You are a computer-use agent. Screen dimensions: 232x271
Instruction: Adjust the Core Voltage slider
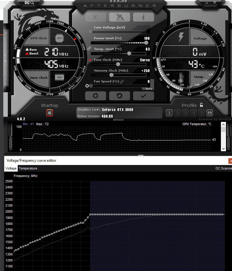[118, 32]
